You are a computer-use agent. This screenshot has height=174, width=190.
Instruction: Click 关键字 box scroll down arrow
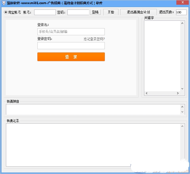182,89
